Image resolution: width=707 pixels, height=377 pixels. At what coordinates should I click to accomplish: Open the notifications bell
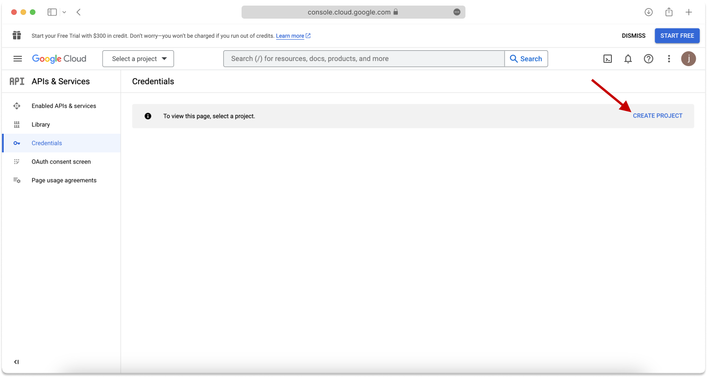[628, 59]
